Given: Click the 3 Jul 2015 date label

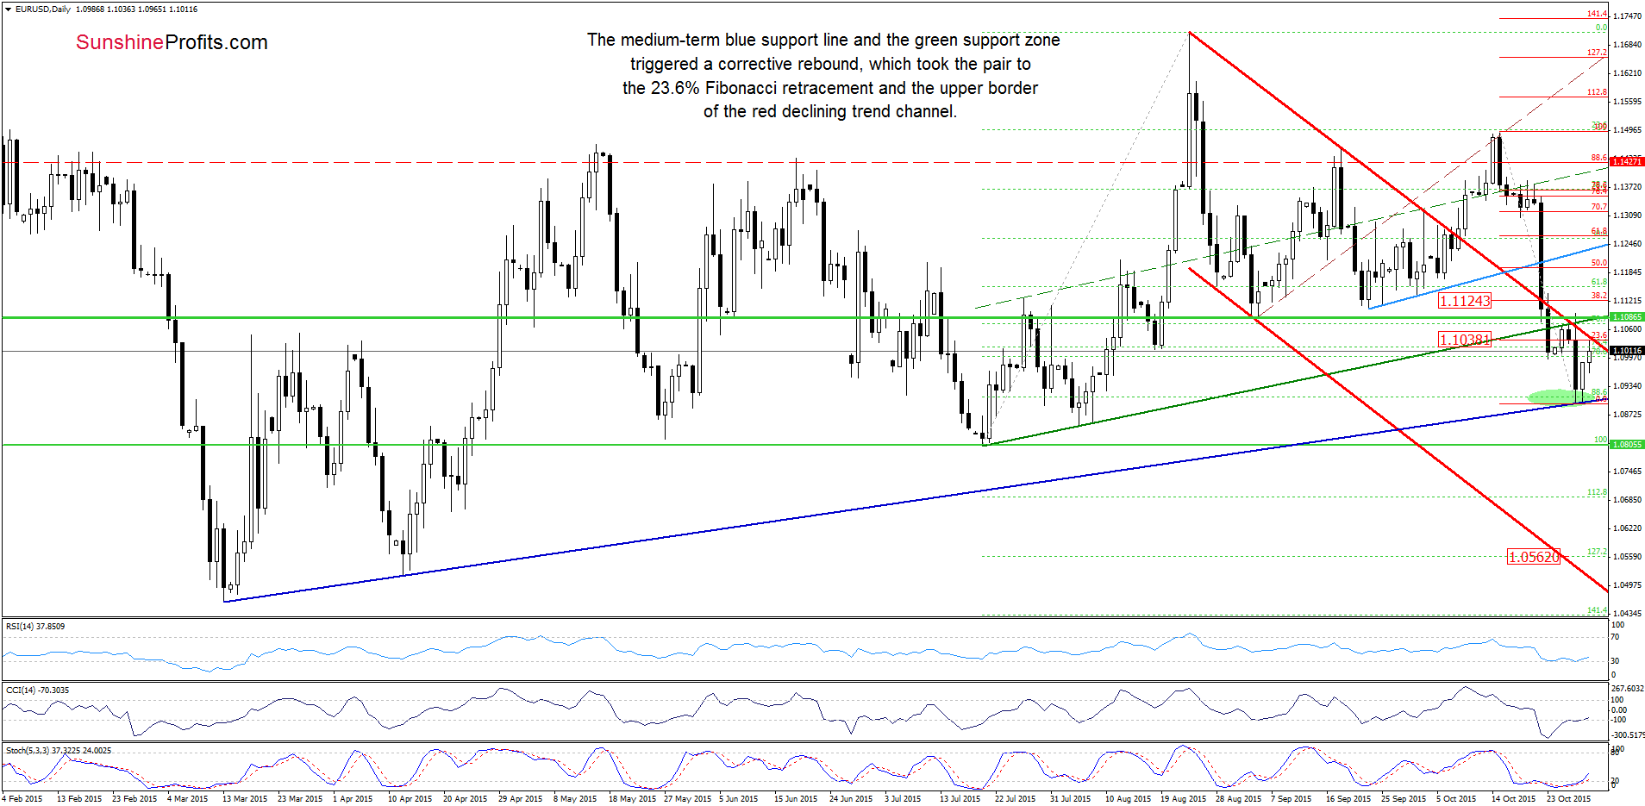Looking at the screenshot, I should pyautogui.click(x=903, y=799).
